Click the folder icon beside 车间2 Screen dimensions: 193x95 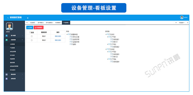point(108,49)
